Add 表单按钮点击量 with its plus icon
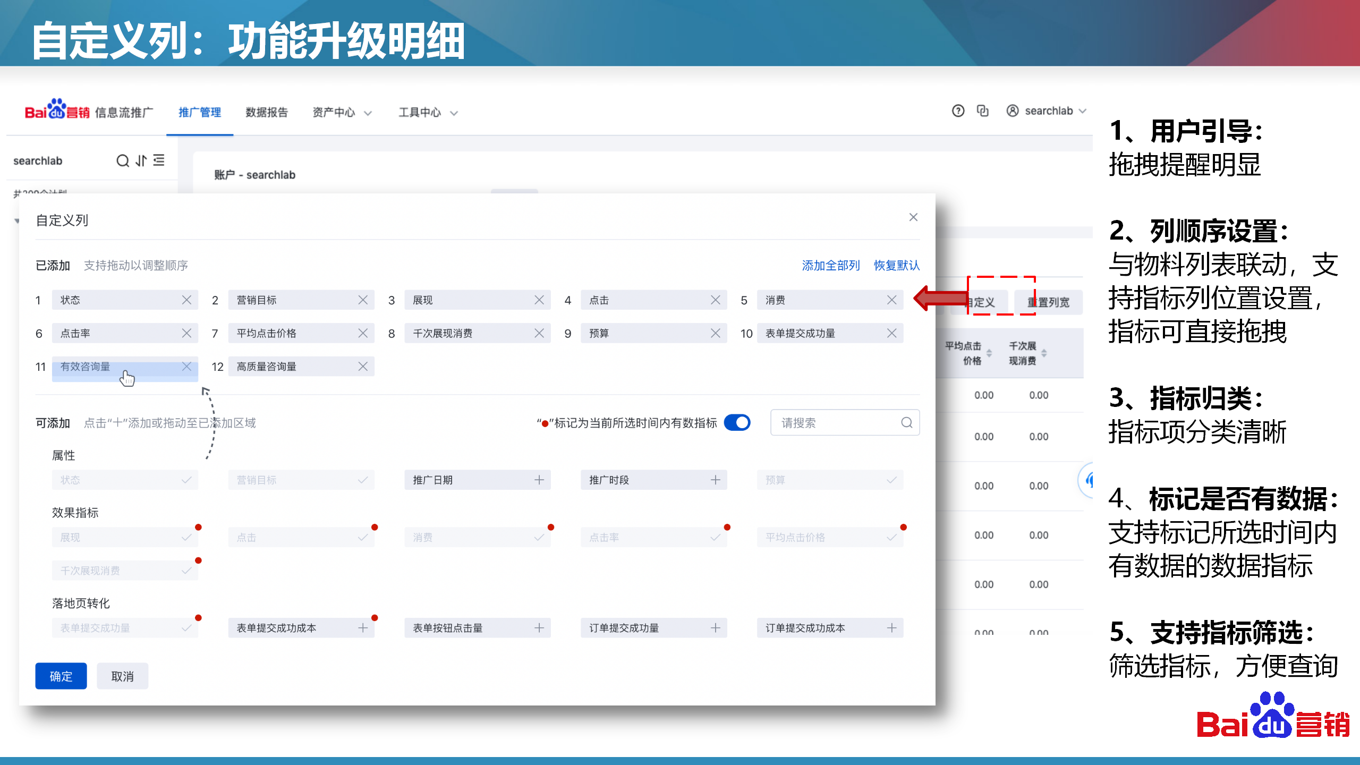The image size is (1360, 765). [539, 628]
